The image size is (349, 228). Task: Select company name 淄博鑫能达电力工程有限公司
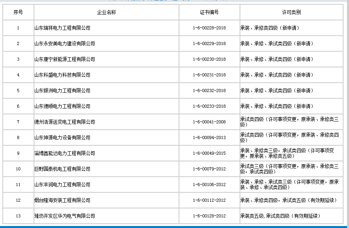64,153
